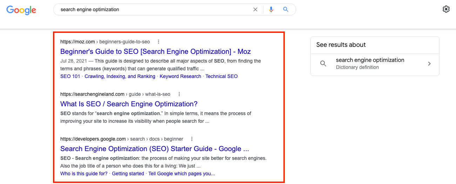Clear the search box text
Image resolution: width=456 pixels, height=184 pixels.
[255, 9]
